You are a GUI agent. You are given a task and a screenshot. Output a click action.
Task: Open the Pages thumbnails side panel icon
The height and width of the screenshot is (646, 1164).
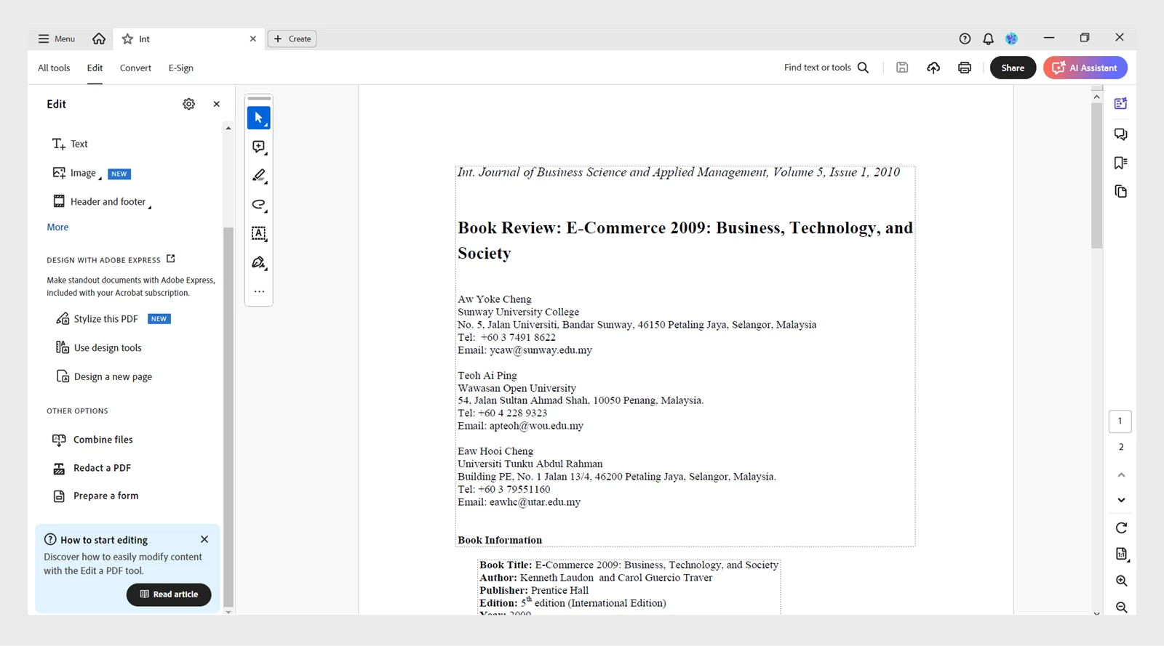pyautogui.click(x=1121, y=192)
